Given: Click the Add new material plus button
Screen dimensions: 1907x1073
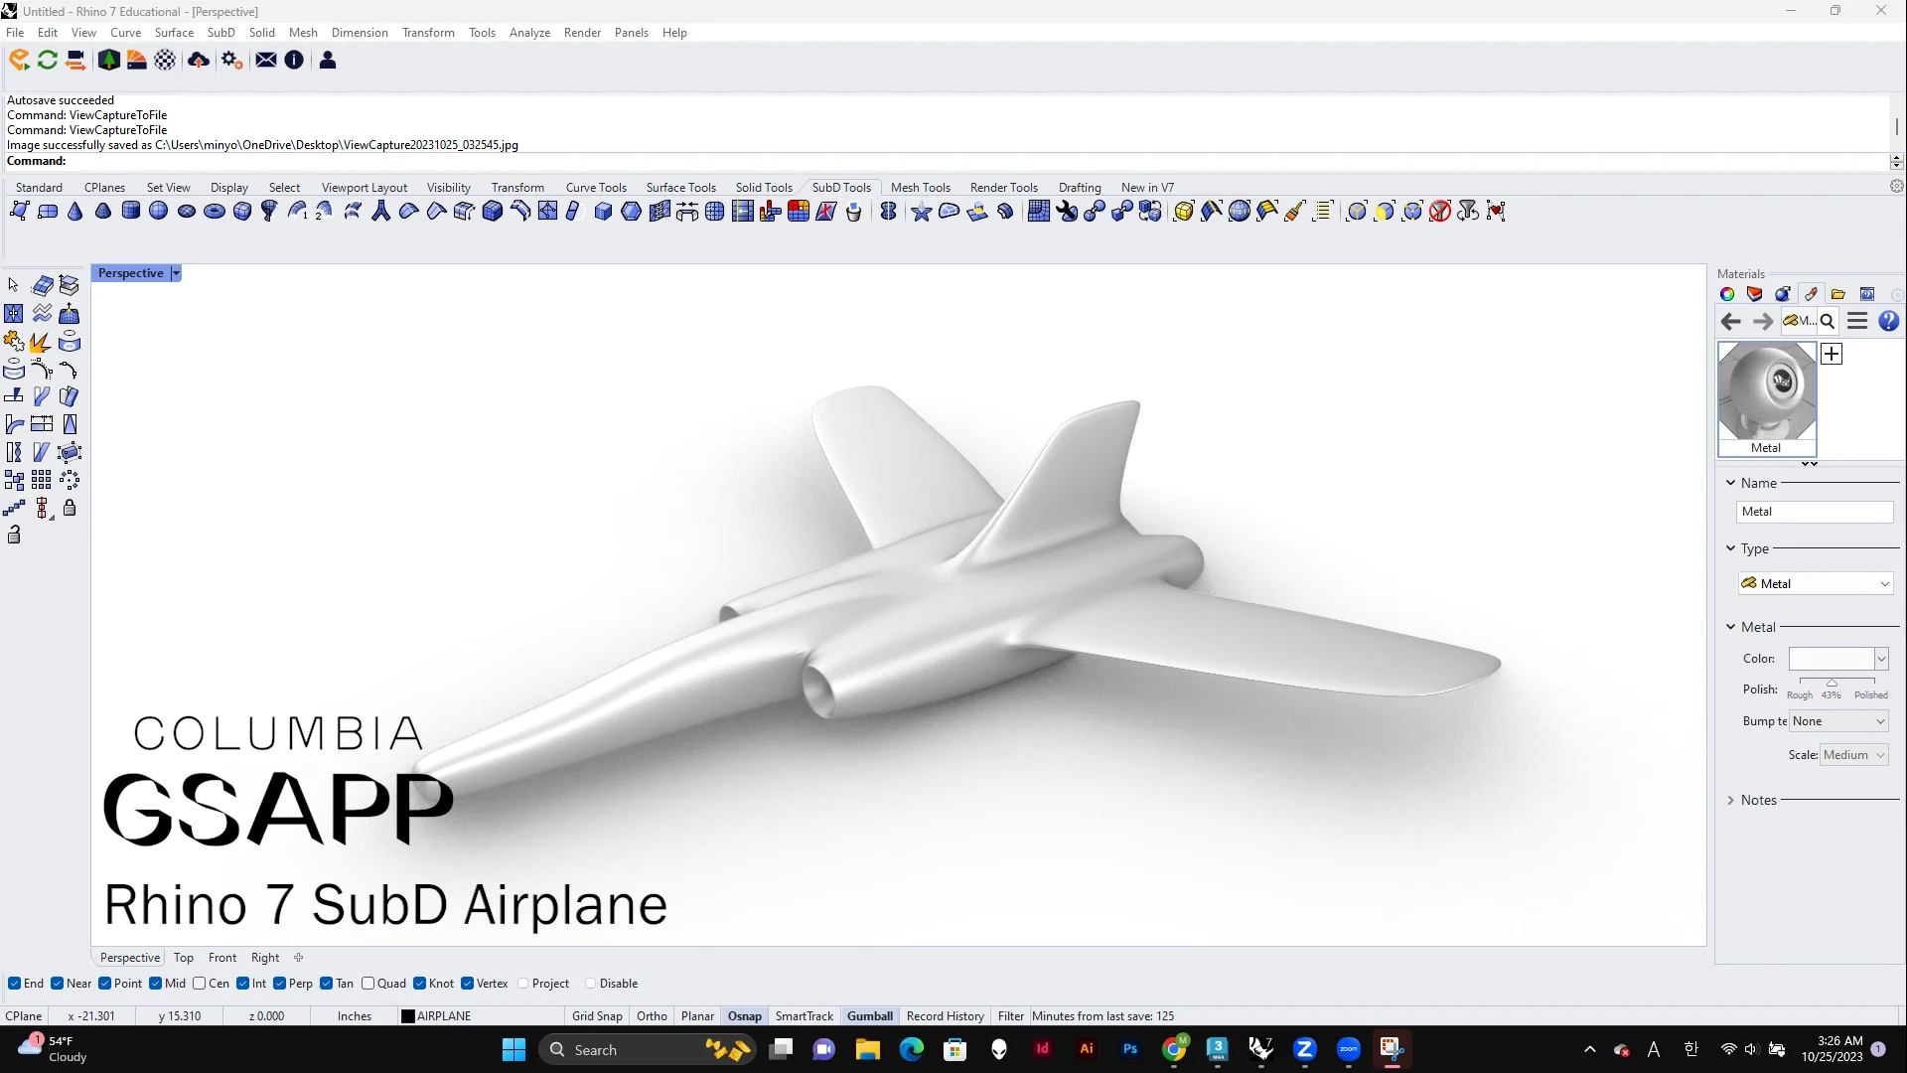Looking at the screenshot, I should pos(1832,354).
